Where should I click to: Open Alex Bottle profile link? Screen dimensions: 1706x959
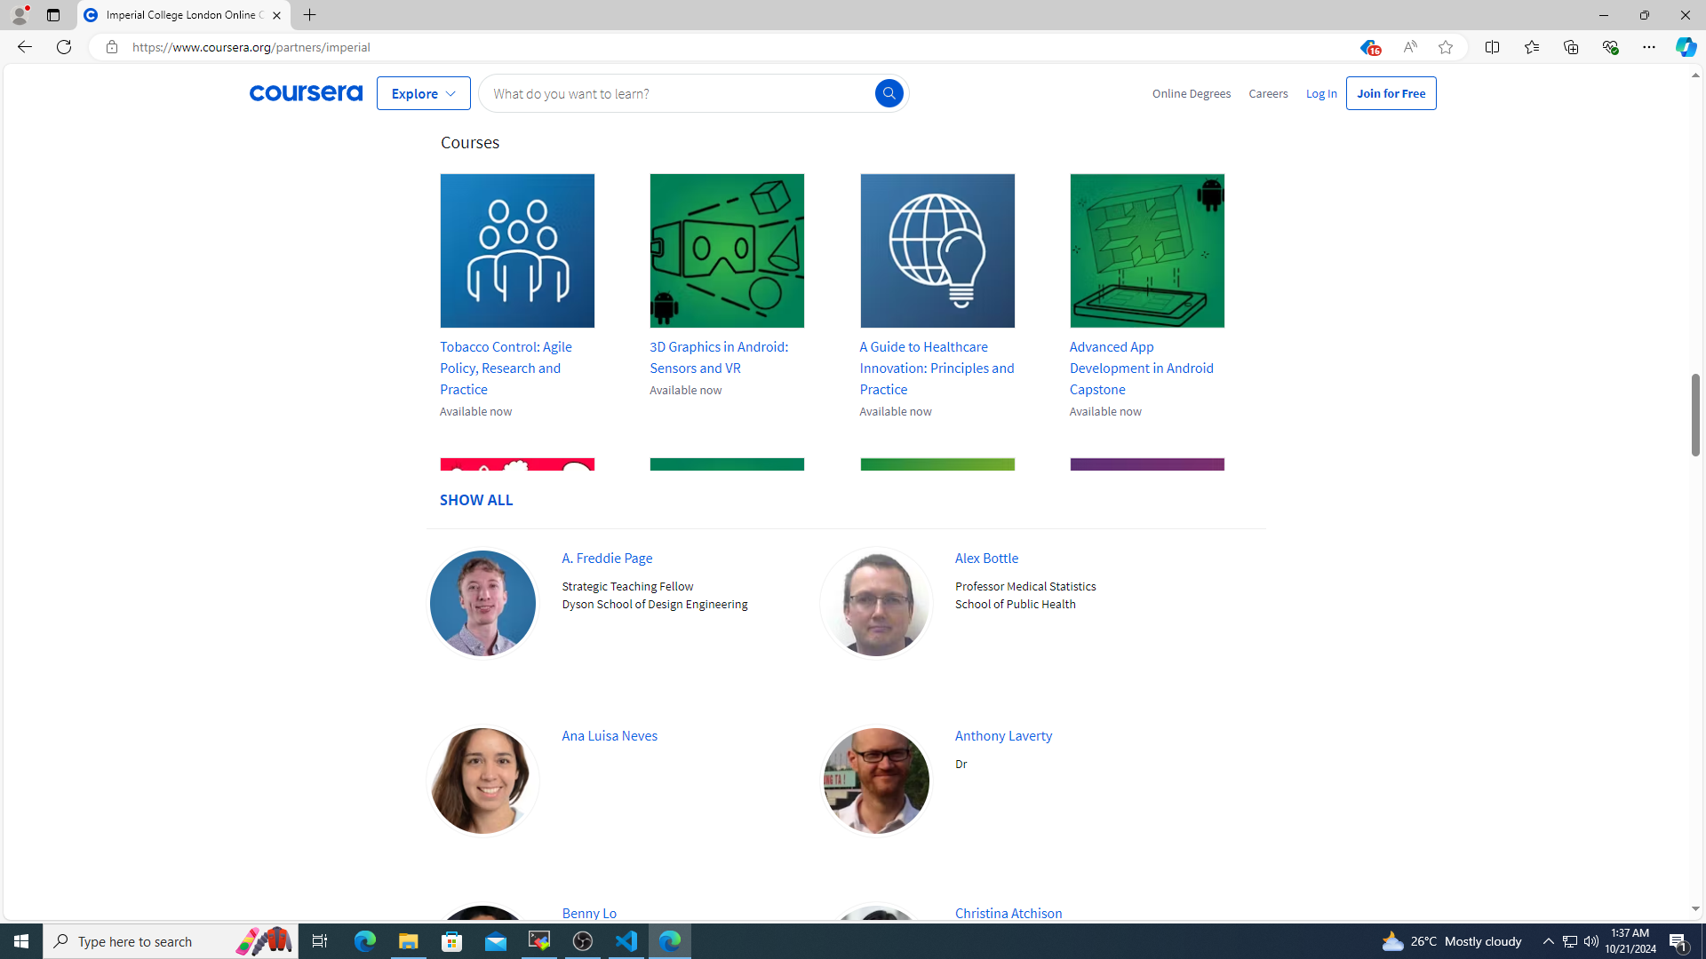986,558
